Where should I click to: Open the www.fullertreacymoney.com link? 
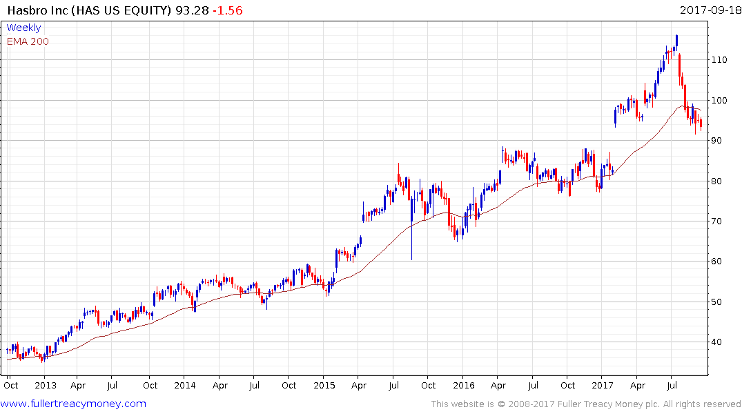pos(73,404)
